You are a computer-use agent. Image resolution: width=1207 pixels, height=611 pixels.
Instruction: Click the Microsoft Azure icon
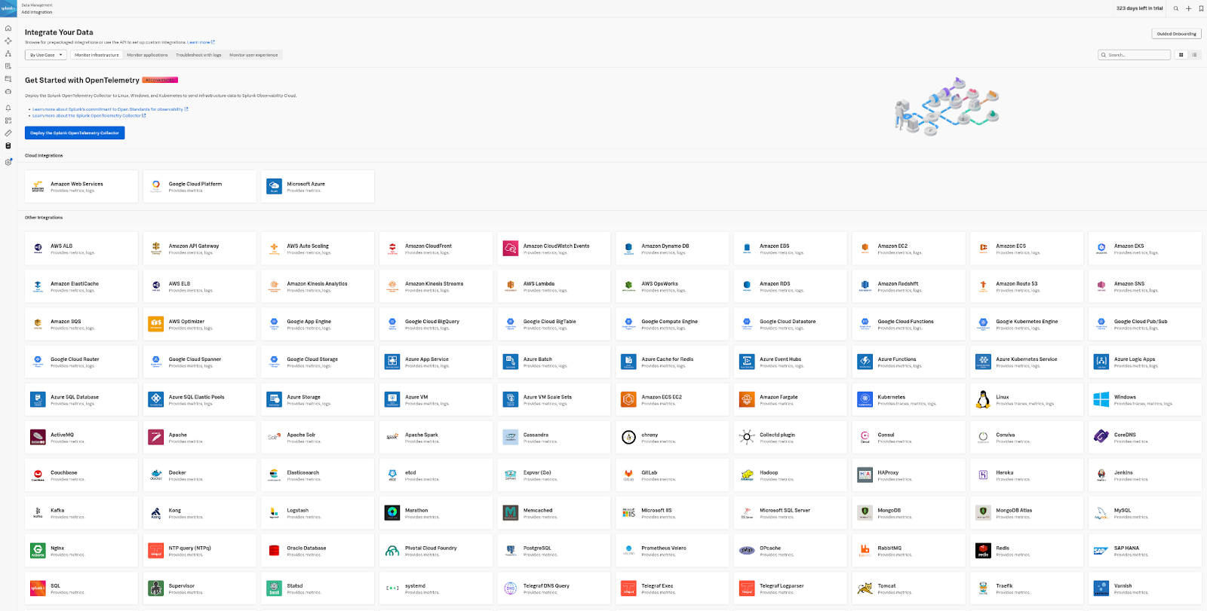coord(275,187)
